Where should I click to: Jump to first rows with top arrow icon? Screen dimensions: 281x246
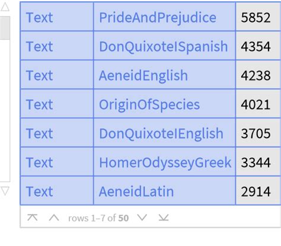(33, 218)
